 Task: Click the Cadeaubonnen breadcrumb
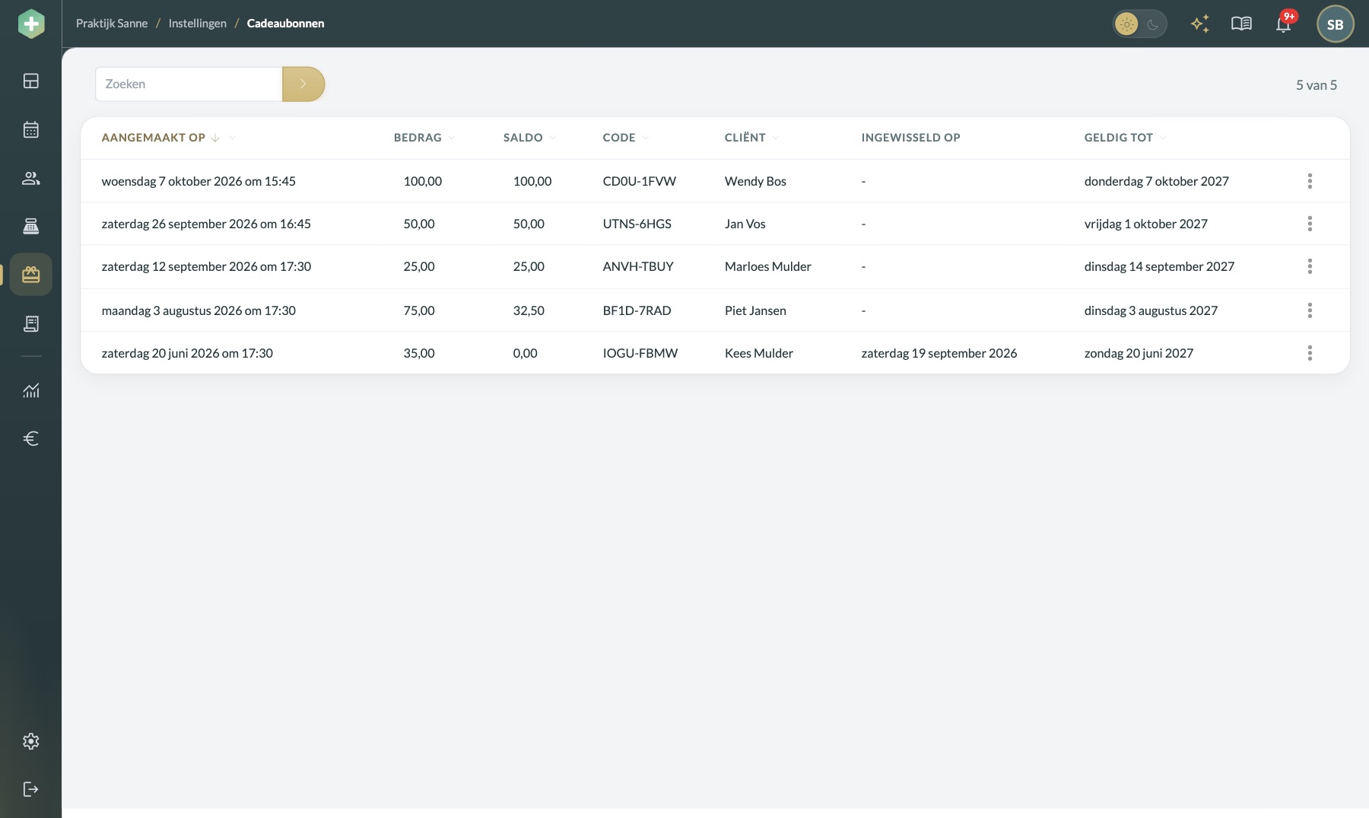(x=285, y=24)
